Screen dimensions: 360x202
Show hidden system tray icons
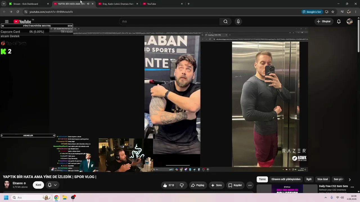tap(326, 198)
